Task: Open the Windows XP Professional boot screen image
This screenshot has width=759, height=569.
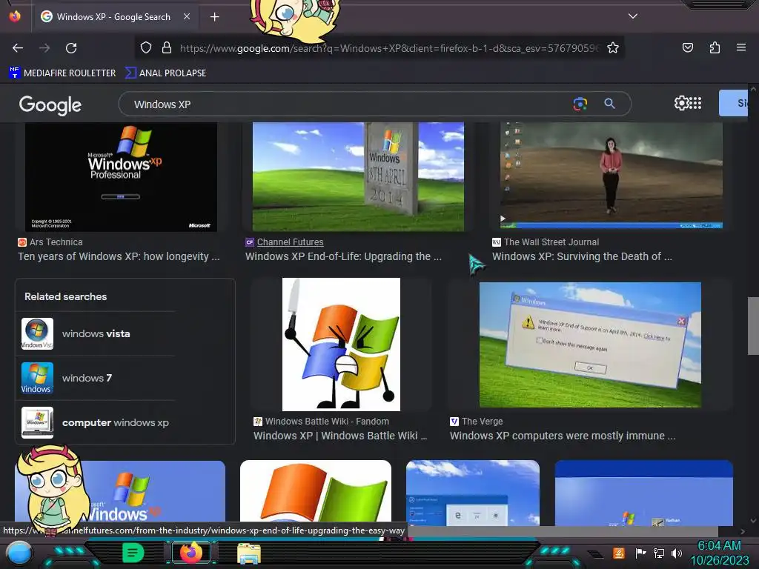Action: click(x=121, y=176)
